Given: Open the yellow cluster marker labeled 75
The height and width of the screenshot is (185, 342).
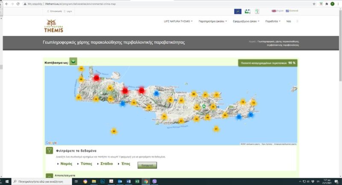Looking at the screenshot, I should click(164, 117).
